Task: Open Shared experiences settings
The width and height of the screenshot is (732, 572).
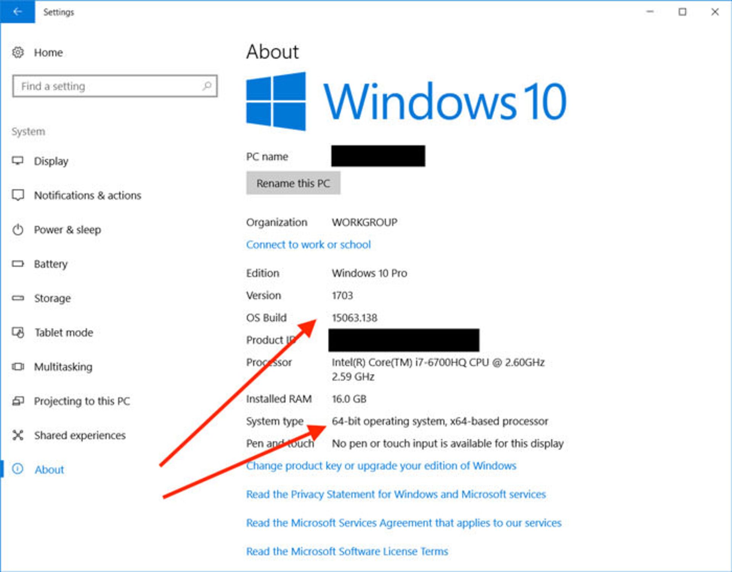Action: tap(80, 435)
